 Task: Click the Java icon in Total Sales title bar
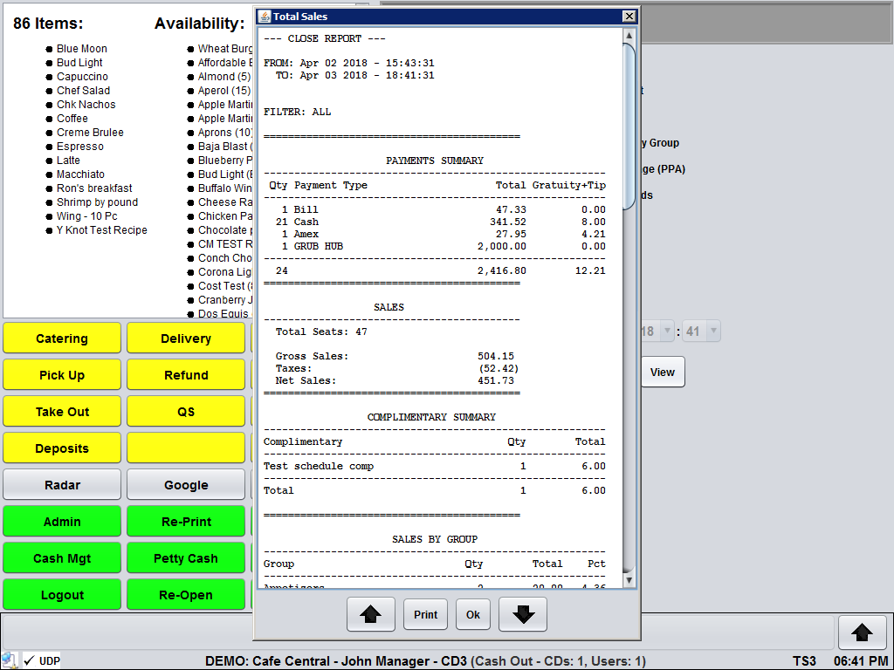click(265, 17)
